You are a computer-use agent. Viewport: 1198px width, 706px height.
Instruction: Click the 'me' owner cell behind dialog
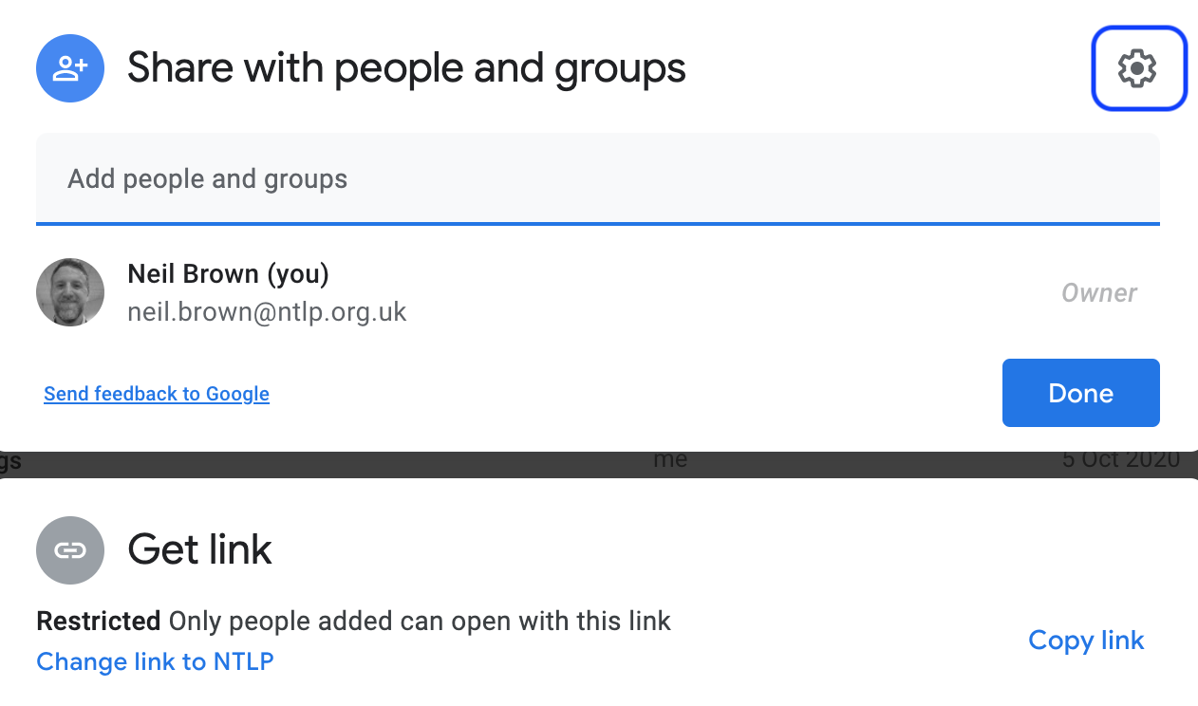coord(670,461)
